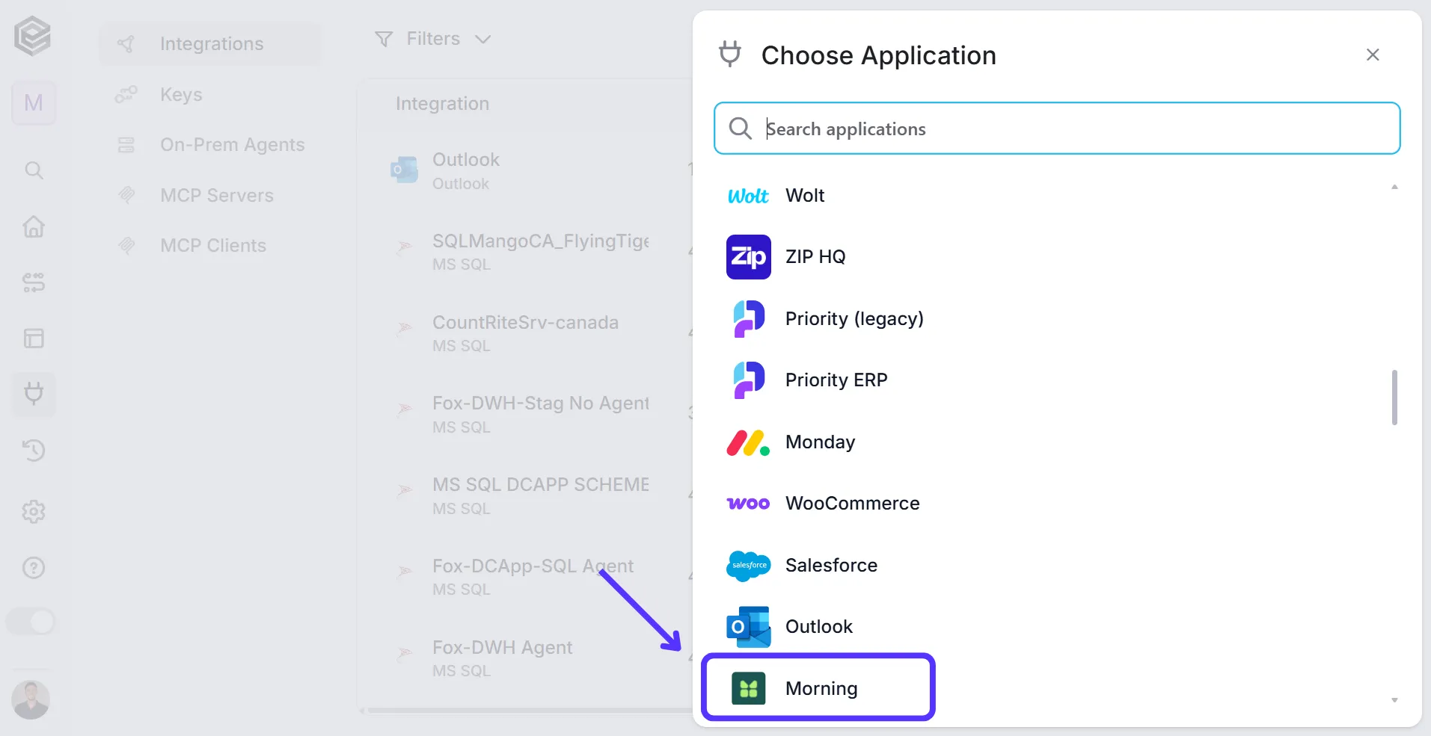Open the M workspace badge
This screenshot has height=736, width=1431.
click(34, 102)
